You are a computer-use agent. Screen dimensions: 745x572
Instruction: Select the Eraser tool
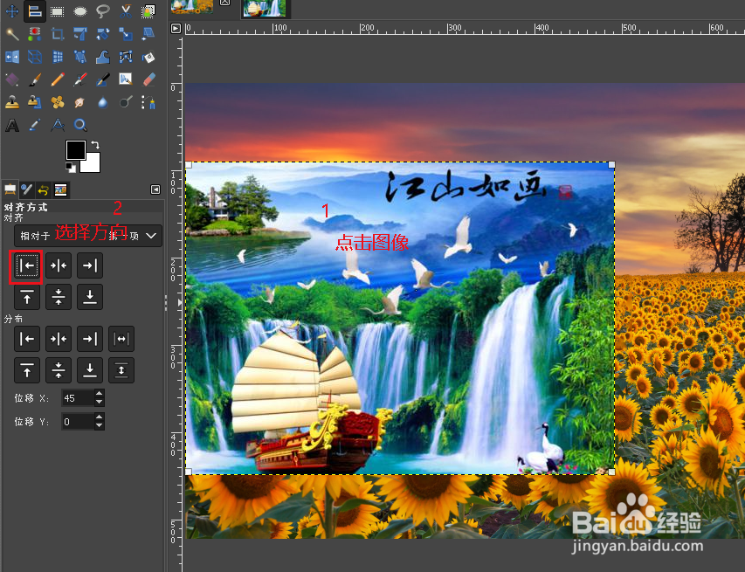[x=147, y=80]
